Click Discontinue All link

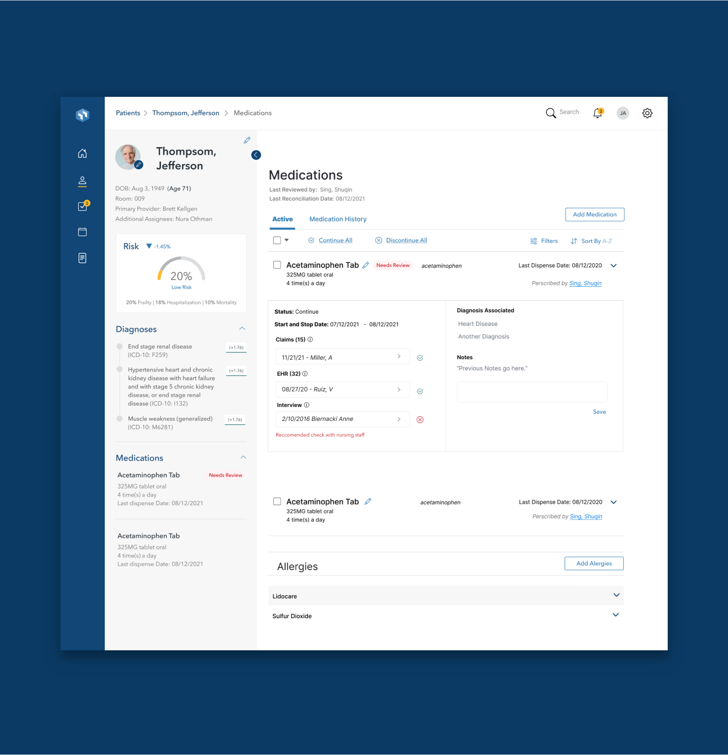point(407,241)
